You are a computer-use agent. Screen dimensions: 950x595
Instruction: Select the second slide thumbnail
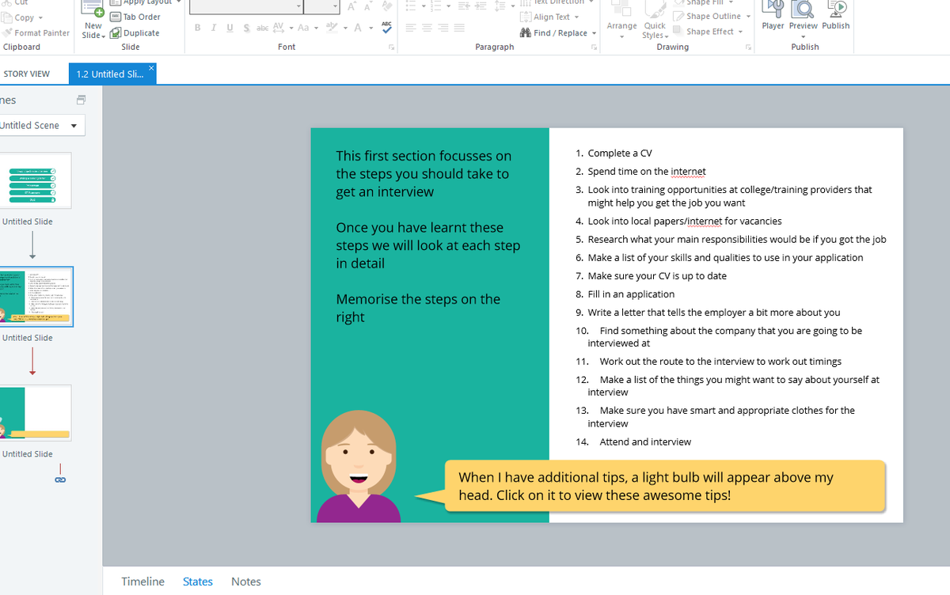36,297
